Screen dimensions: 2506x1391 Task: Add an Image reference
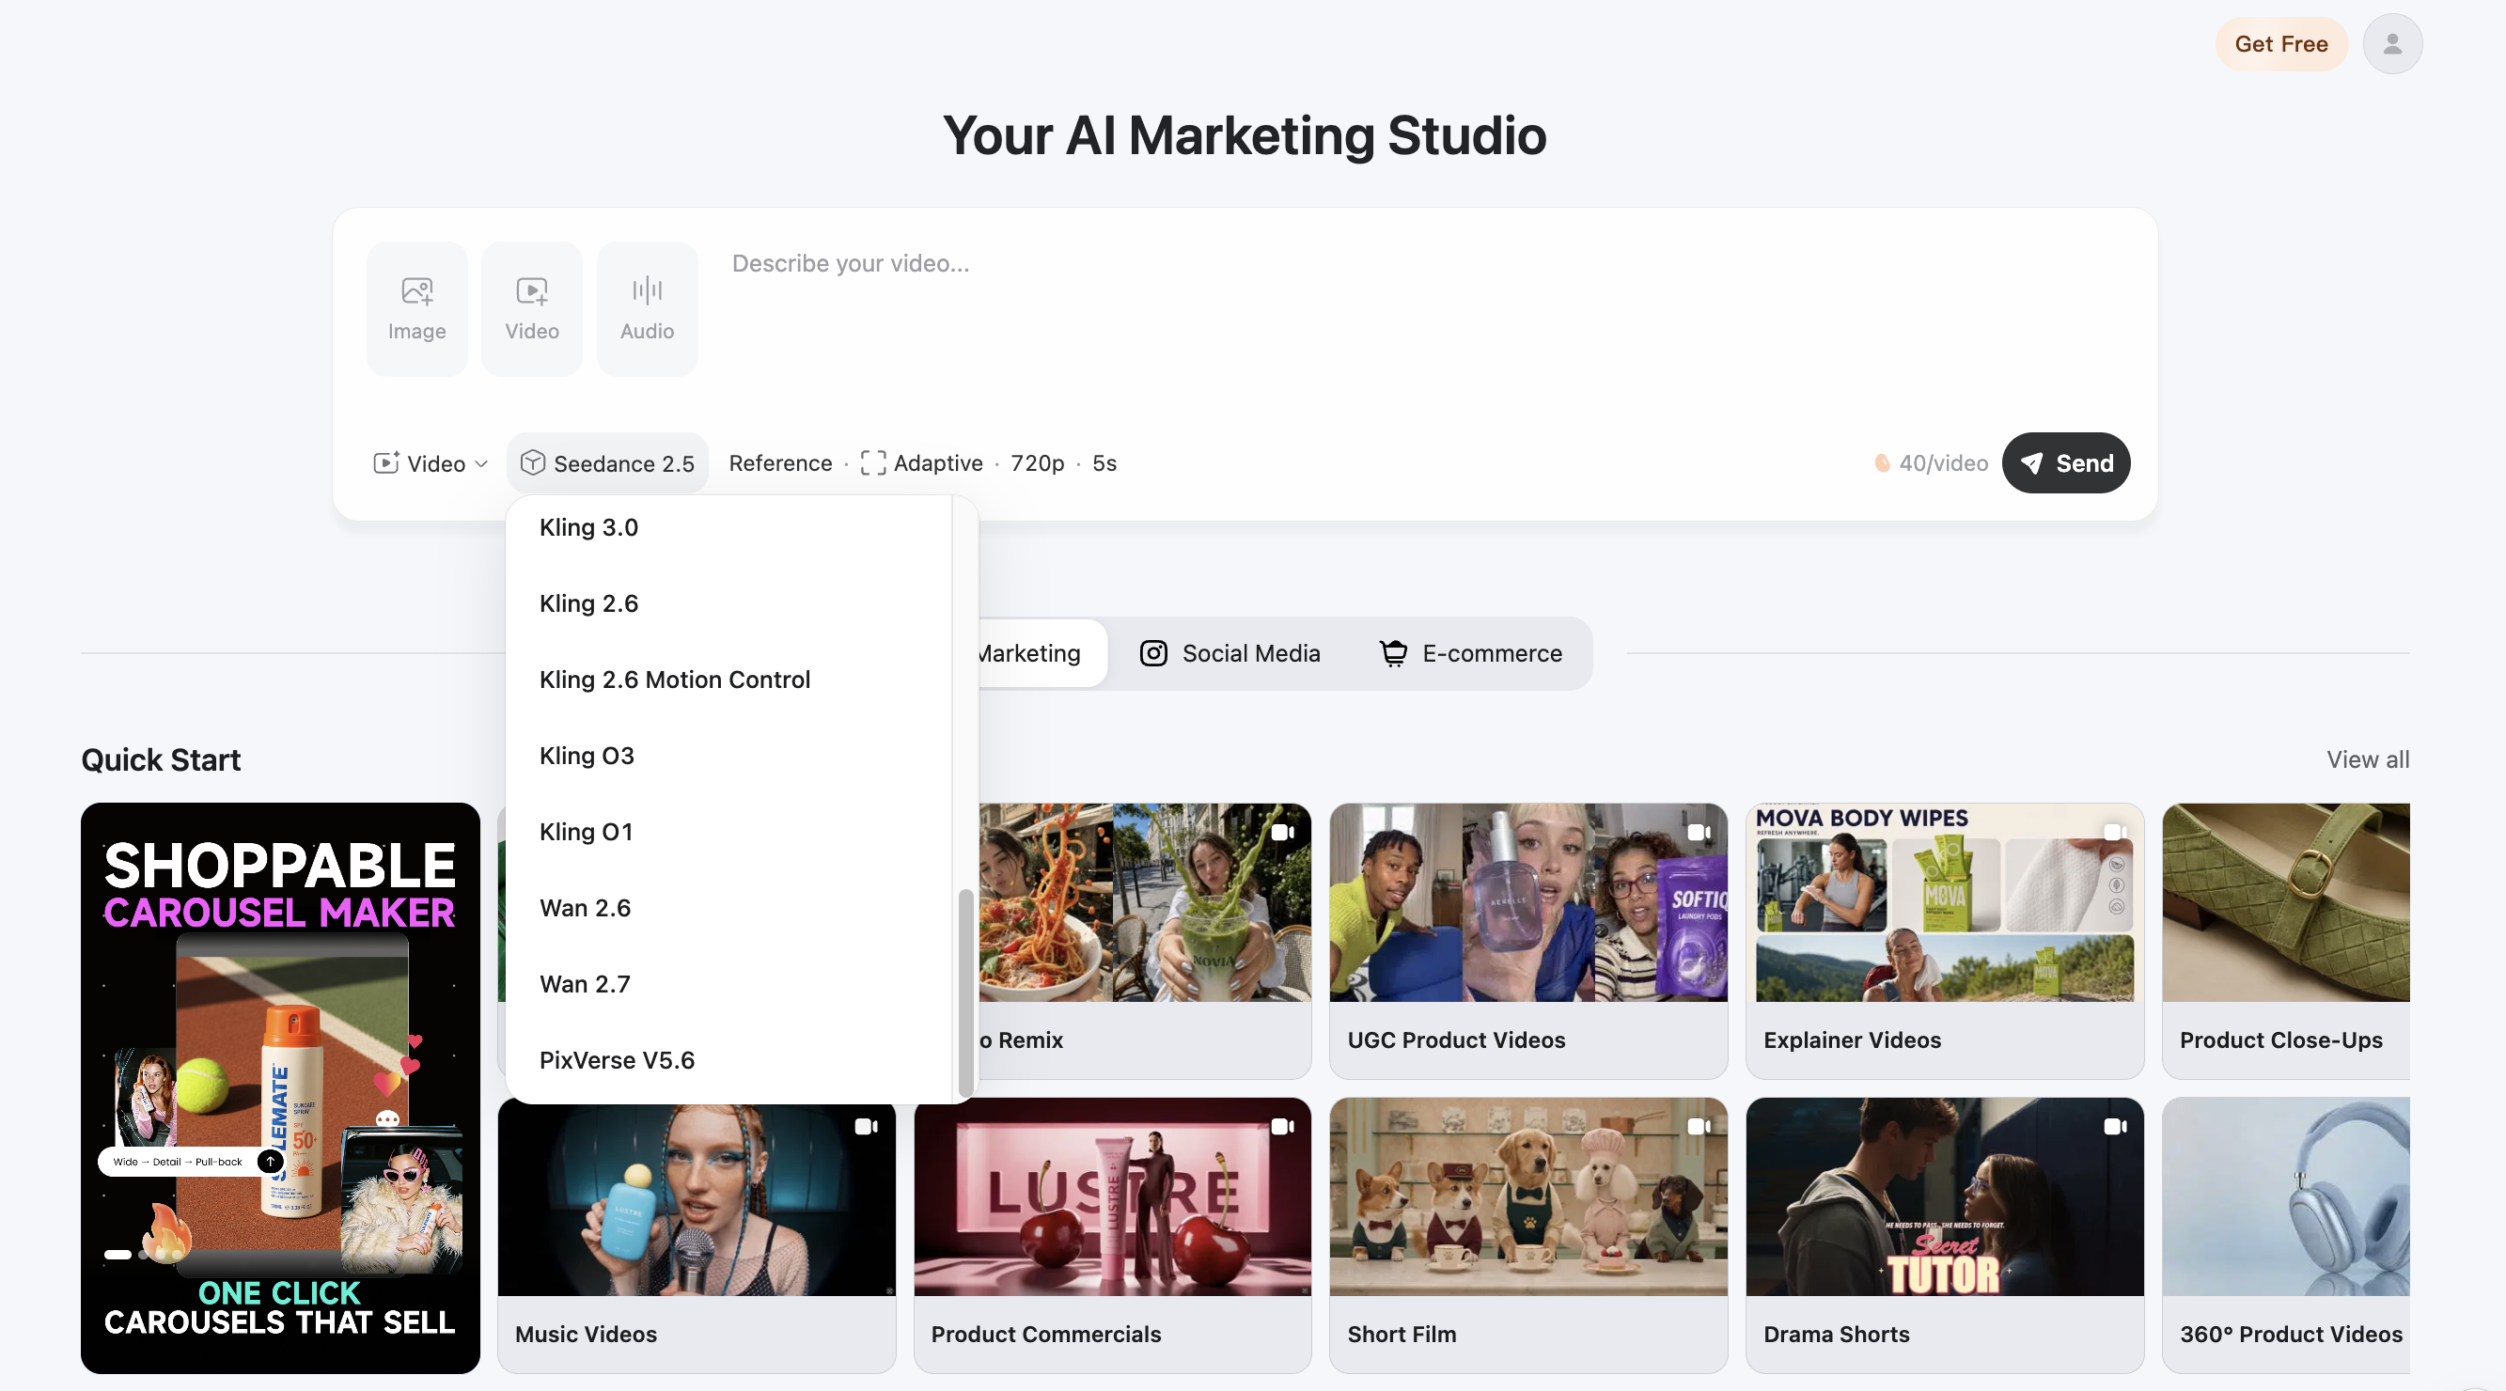coord(416,308)
